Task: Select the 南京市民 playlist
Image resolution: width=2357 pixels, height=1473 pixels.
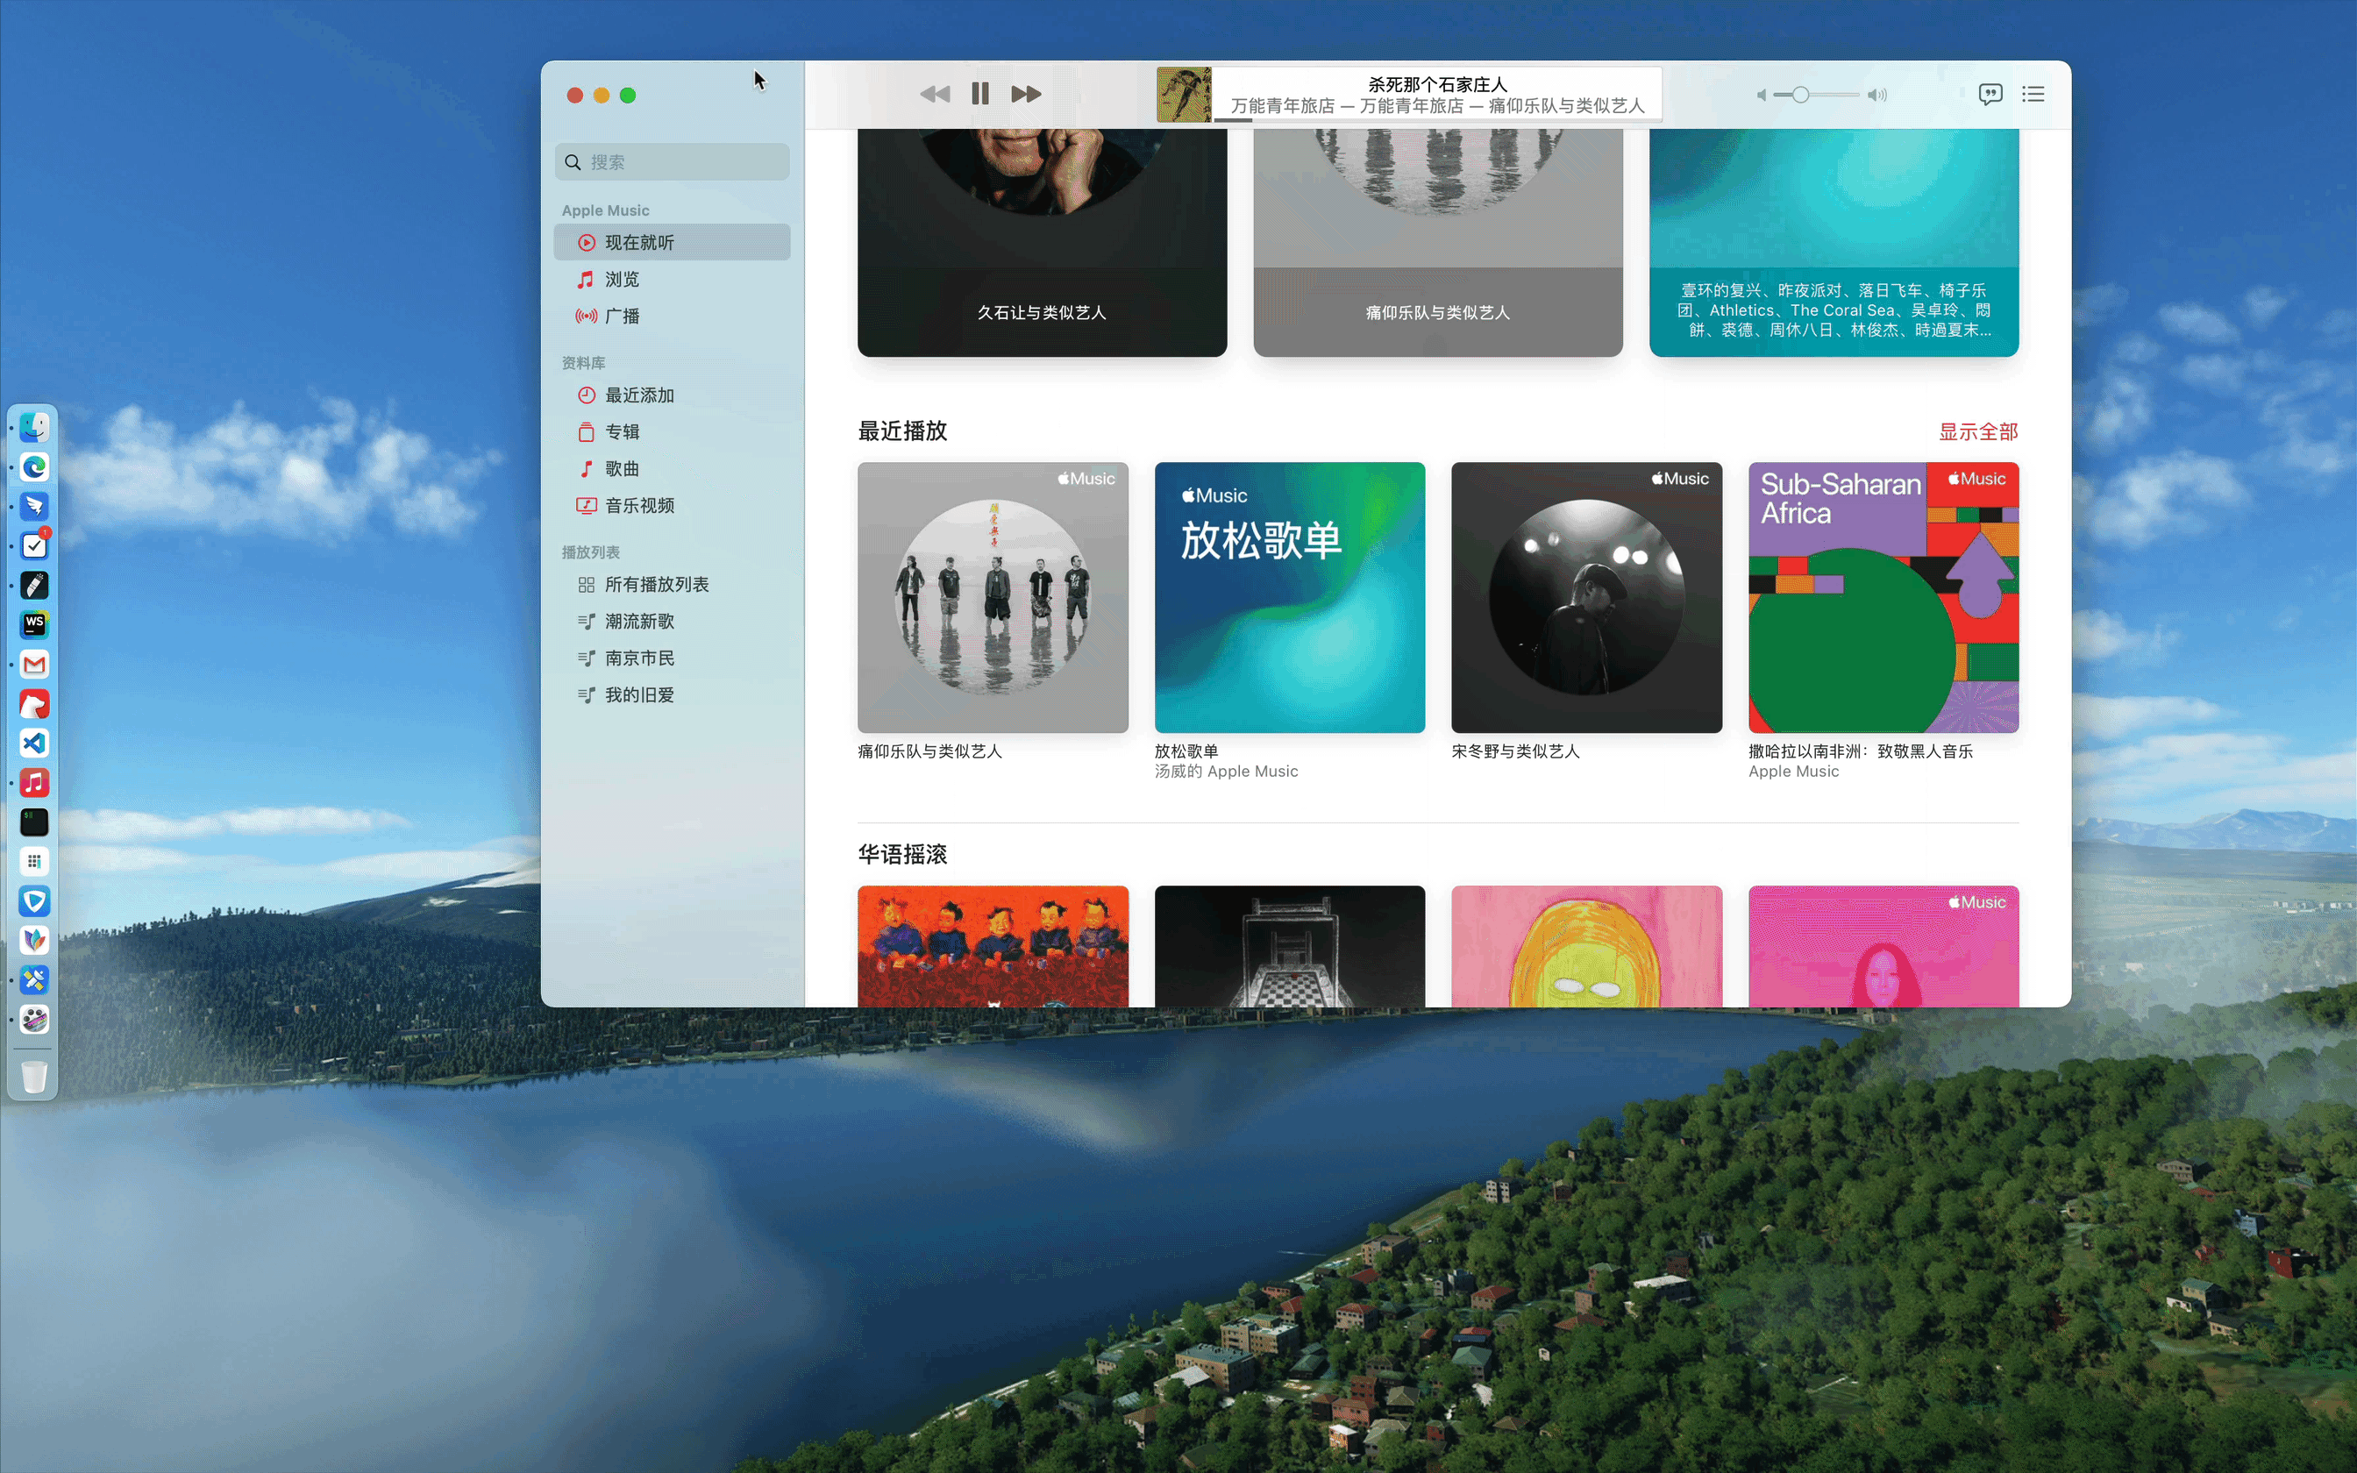Action: point(639,658)
